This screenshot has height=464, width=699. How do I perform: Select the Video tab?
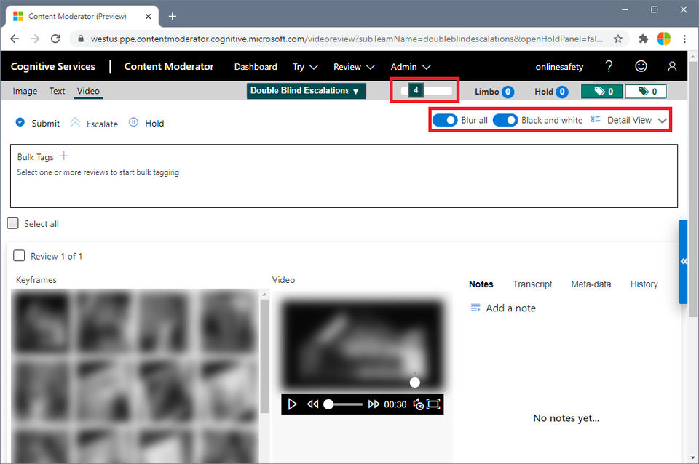click(x=88, y=91)
